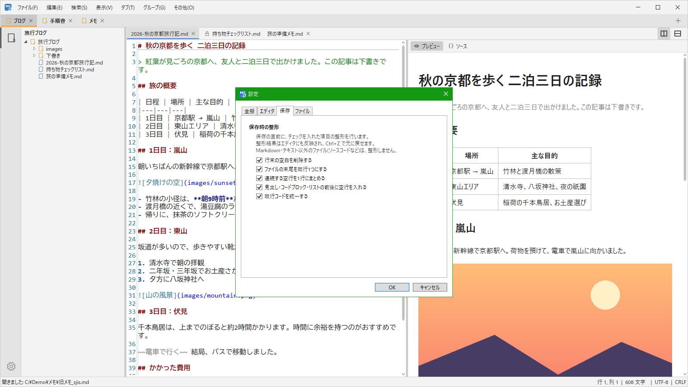
Task: Open the ファイル(F) menu
Action: (28, 7)
